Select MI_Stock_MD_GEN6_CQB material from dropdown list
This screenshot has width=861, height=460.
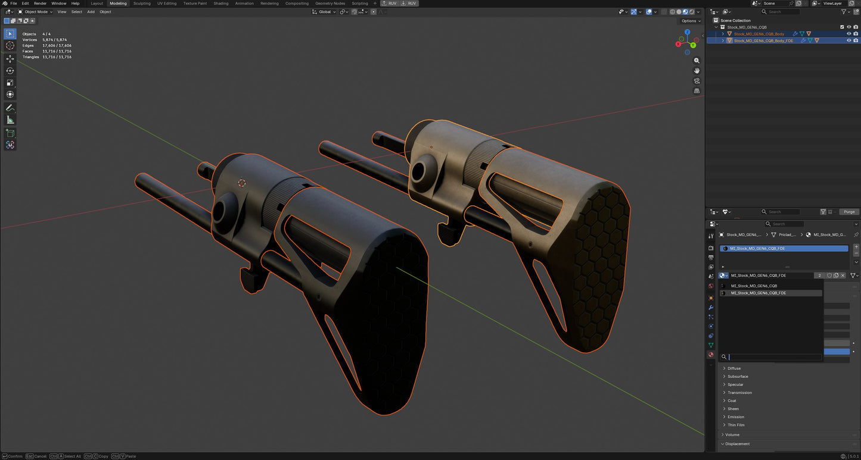tap(771, 286)
